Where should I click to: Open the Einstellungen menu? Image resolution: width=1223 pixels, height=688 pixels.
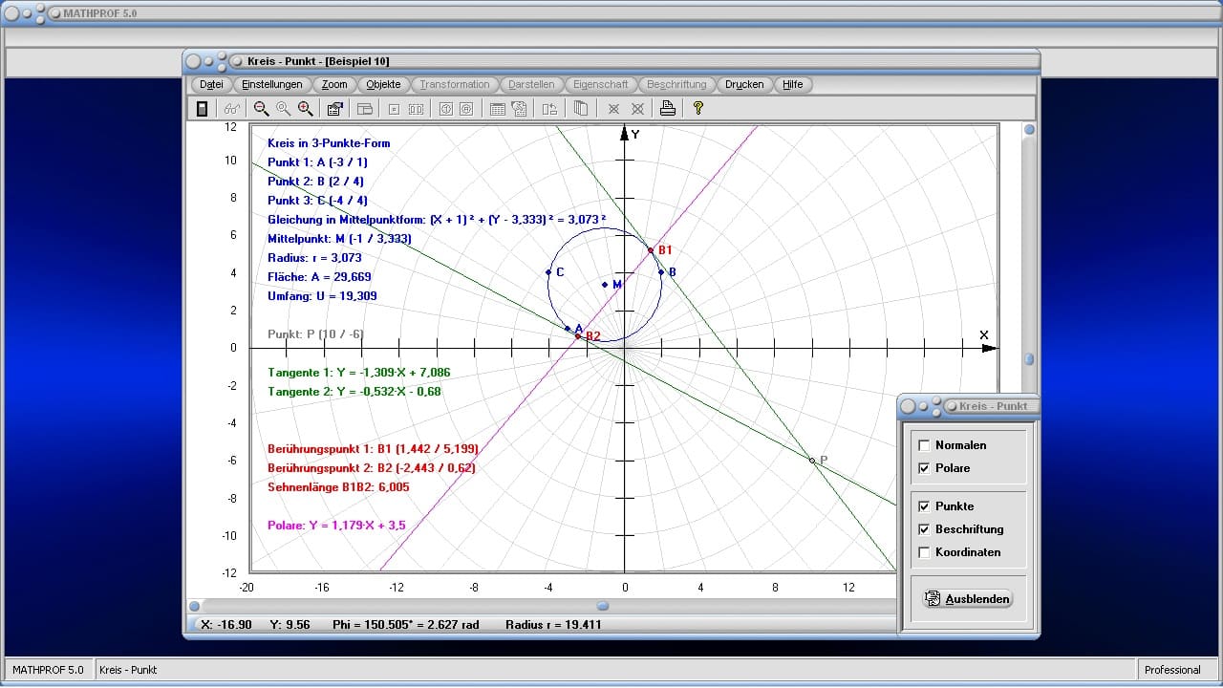272,84
